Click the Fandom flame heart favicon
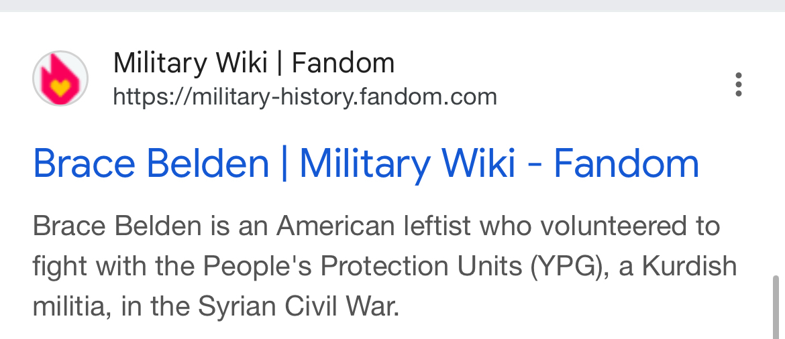Screen dimensions: 785x339 (x=60, y=78)
